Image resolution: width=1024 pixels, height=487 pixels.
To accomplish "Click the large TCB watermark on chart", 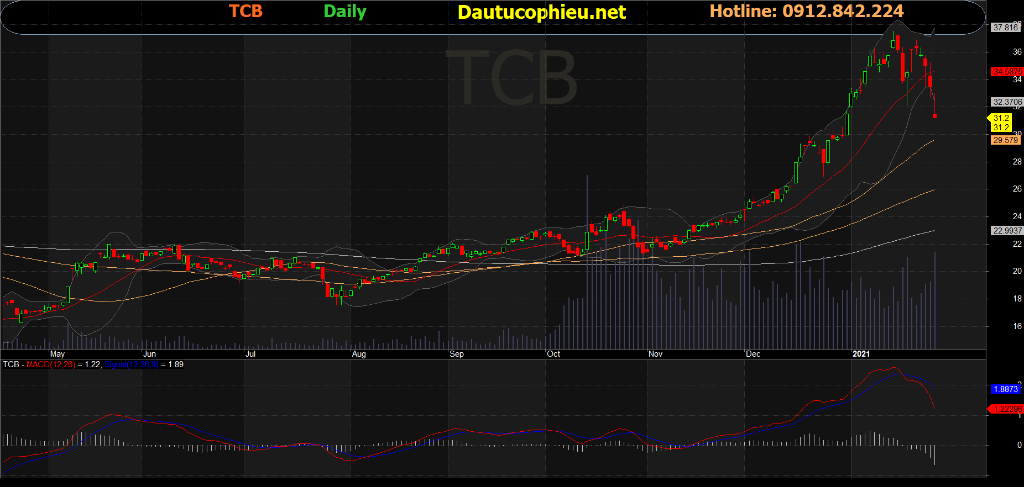I will point(511,78).
